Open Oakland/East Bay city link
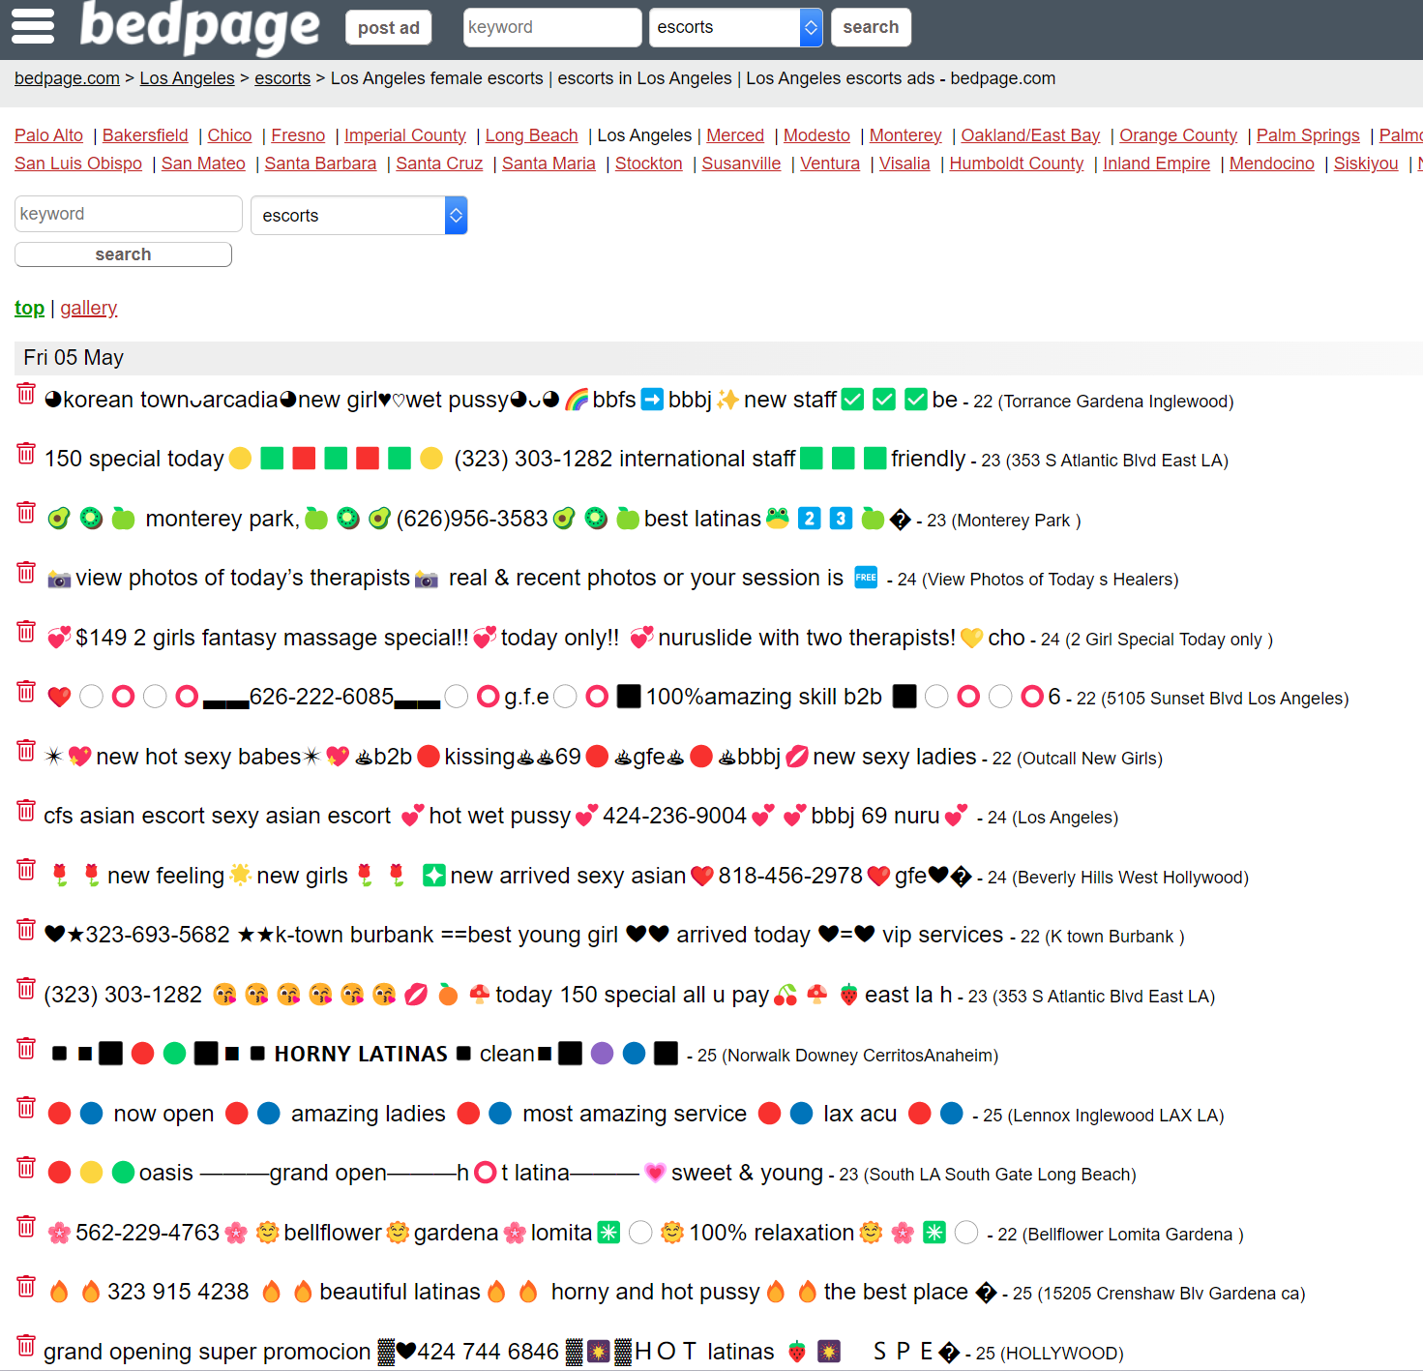The image size is (1423, 1371). tap(1030, 135)
